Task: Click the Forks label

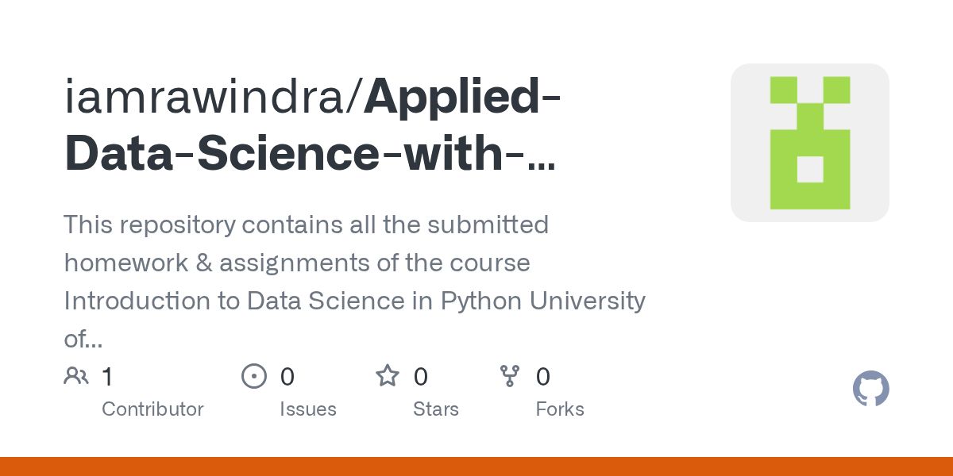Action: pyautogui.click(x=560, y=409)
